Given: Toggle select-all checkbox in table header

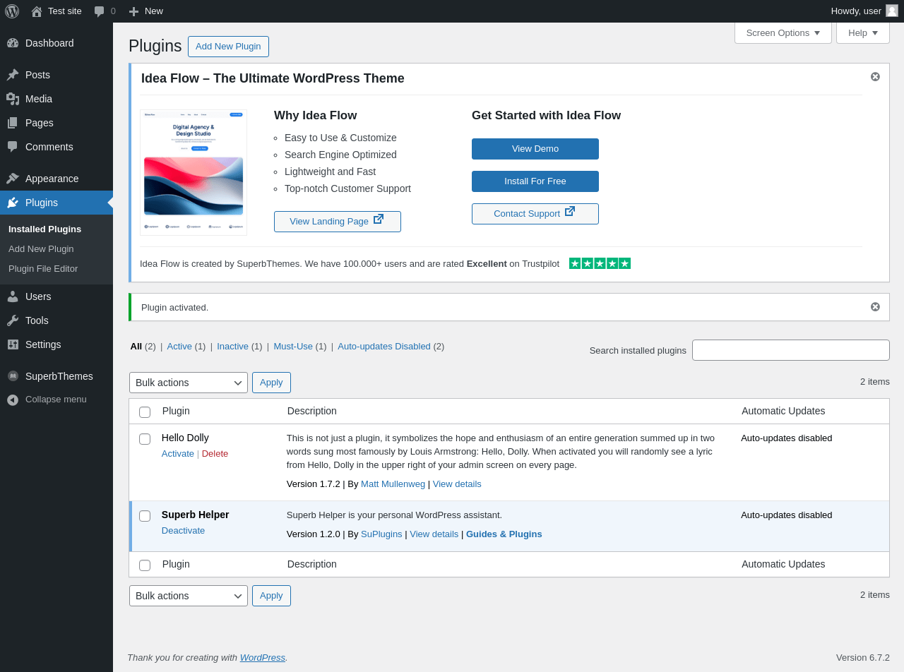Looking at the screenshot, I should 145,412.
